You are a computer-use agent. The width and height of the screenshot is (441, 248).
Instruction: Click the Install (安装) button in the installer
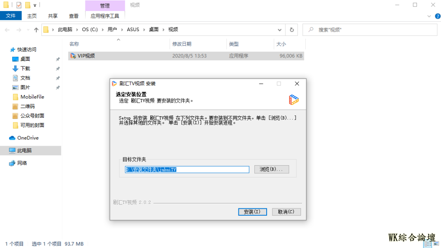pos(252,212)
